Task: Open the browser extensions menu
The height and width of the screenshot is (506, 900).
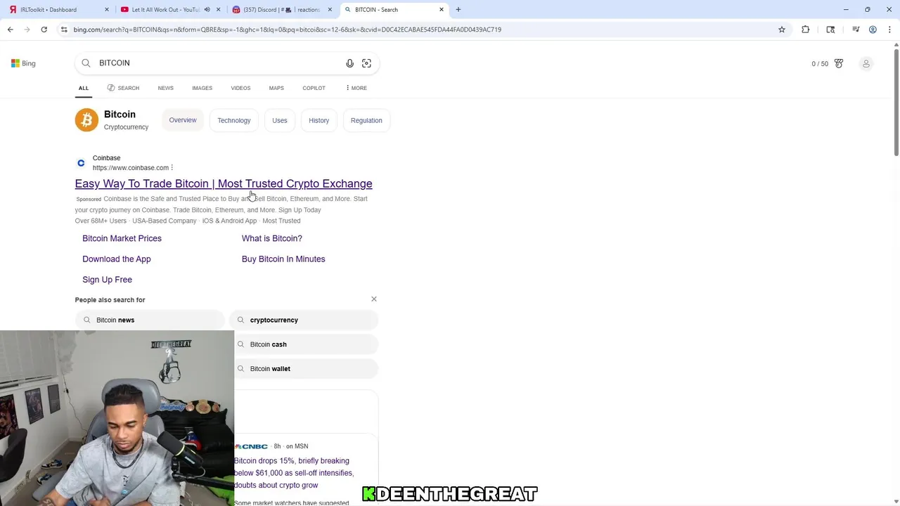Action: pos(806,30)
